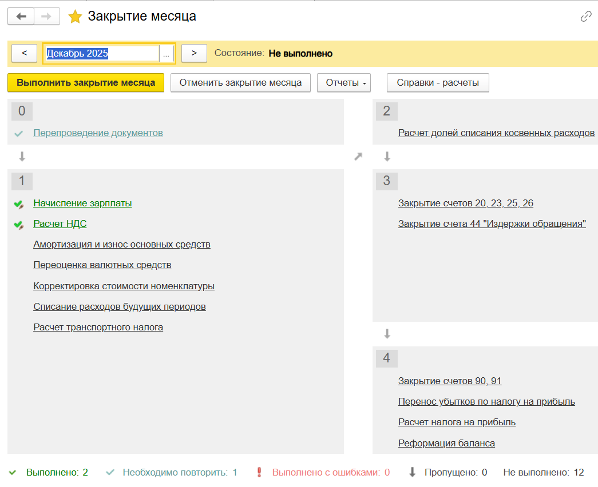Open Амортизация и износ основных средств

[122, 244]
